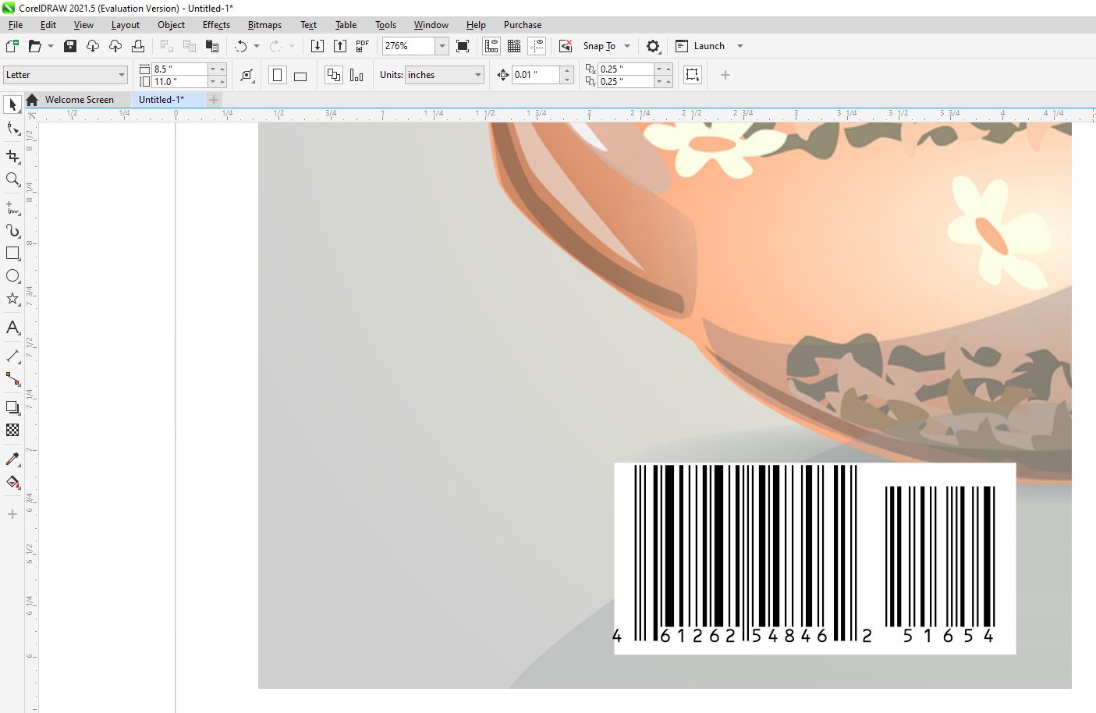Expand the Launch dropdown arrow
The height and width of the screenshot is (713, 1096).
click(740, 46)
